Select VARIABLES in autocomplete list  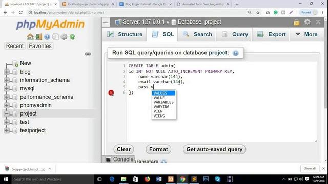(x=163, y=102)
